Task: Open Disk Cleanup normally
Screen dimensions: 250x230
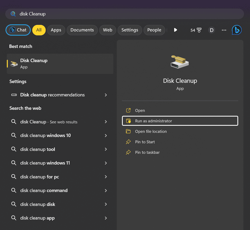Action: 140,110
